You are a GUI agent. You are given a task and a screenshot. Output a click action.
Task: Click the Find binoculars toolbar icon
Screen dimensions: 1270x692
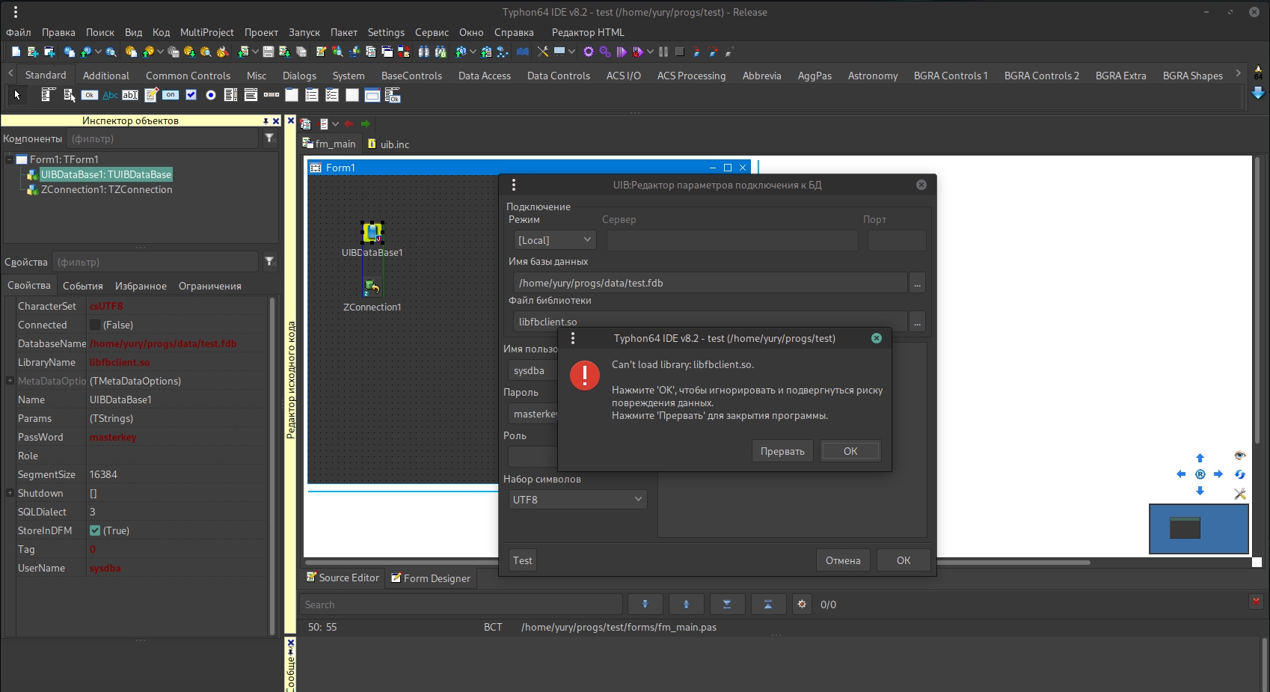click(x=424, y=52)
